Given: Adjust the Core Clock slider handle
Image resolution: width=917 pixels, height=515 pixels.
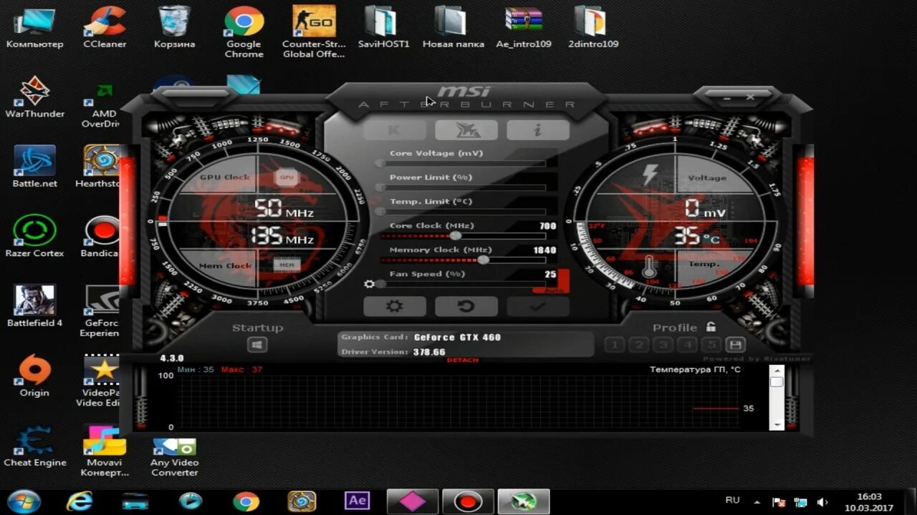Looking at the screenshot, I should 455,235.
